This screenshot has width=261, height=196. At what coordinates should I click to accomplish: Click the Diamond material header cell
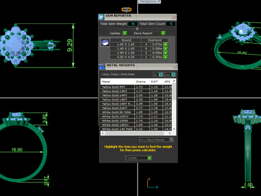click(x=154, y=40)
